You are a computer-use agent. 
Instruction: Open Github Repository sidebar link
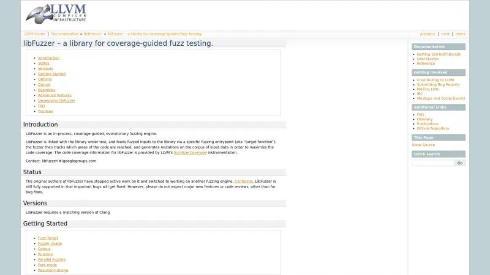(x=433, y=128)
